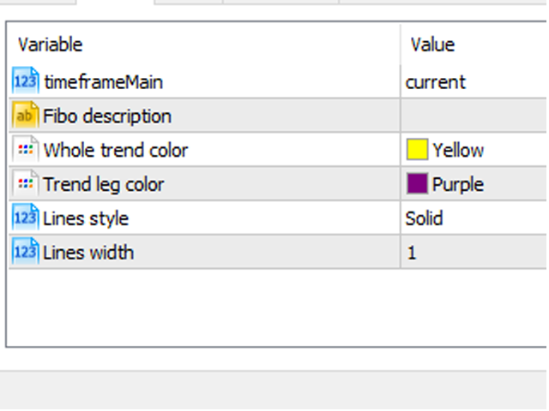Select the yellow color swatch

tap(417, 150)
